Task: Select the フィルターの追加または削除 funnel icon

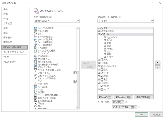Action: 36,70
